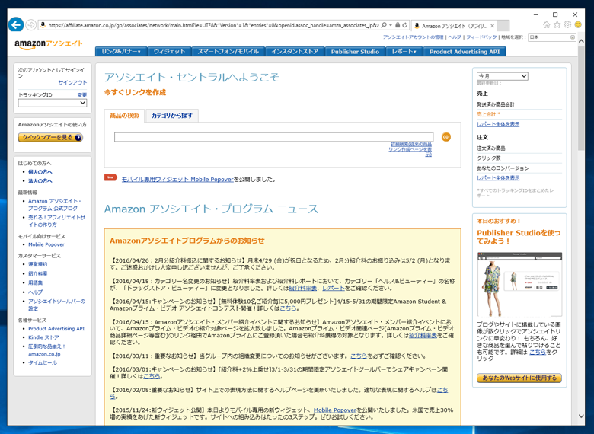Open 紹介料率 sidebar link
The image size is (594, 434).
38,273
